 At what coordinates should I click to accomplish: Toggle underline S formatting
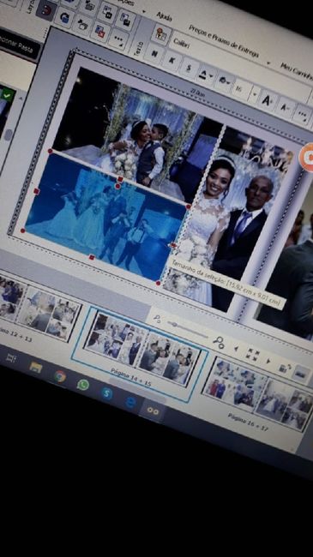pyautogui.click(x=189, y=68)
